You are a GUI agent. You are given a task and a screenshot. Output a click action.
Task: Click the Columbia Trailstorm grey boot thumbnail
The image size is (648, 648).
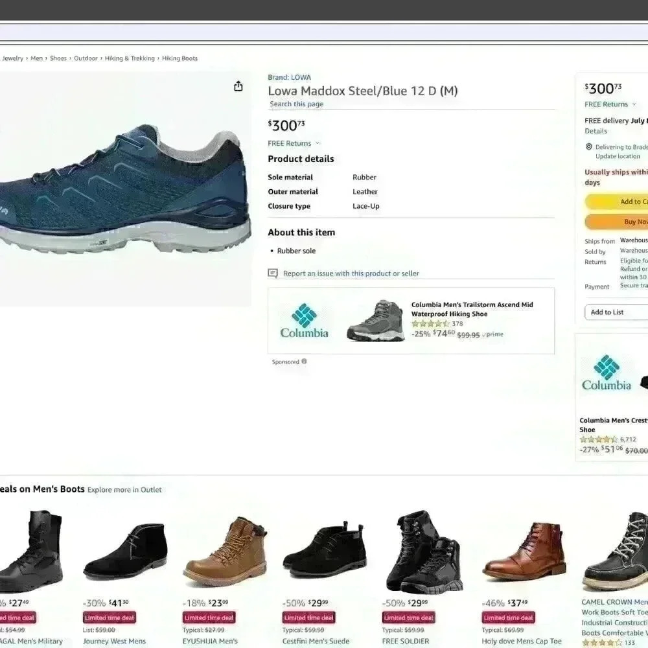pyautogui.click(x=375, y=321)
